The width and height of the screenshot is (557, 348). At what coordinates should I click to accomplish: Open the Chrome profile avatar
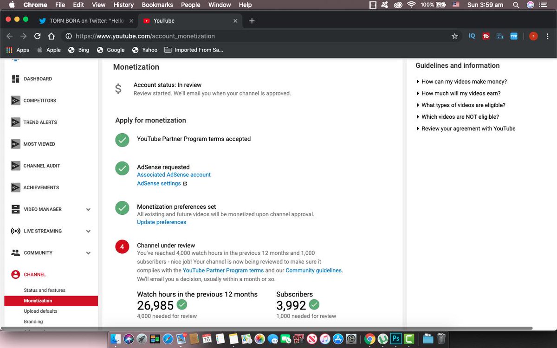tap(533, 36)
